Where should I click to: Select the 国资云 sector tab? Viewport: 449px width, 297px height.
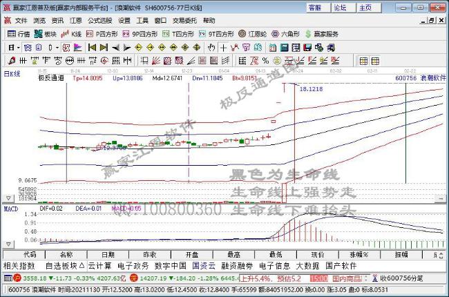pyautogui.click(x=204, y=266)
